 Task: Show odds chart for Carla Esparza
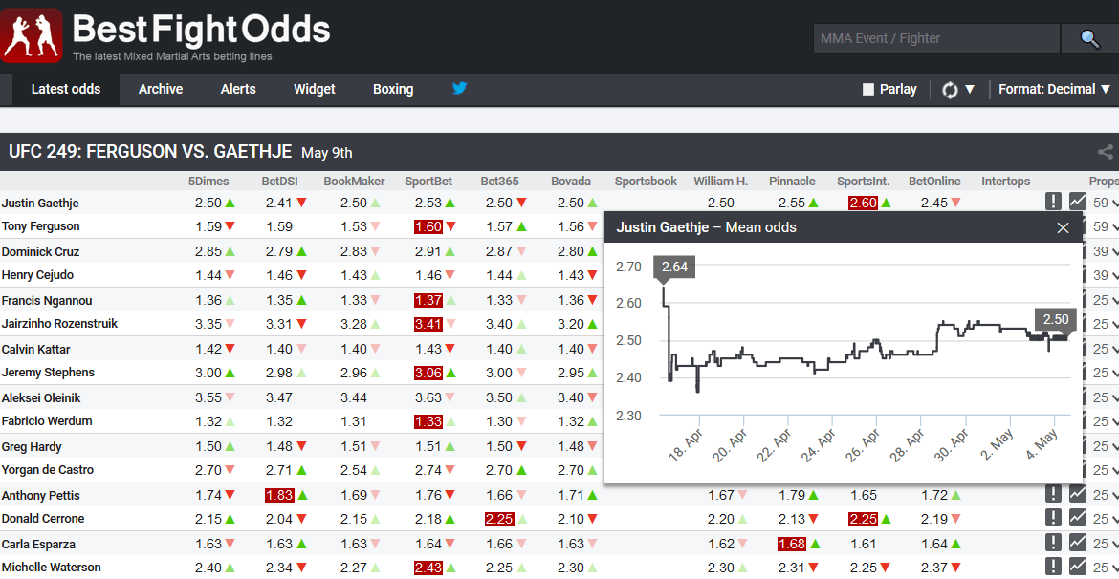[1078, 543]
